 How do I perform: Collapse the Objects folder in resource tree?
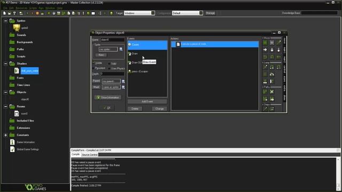[6, 92]
